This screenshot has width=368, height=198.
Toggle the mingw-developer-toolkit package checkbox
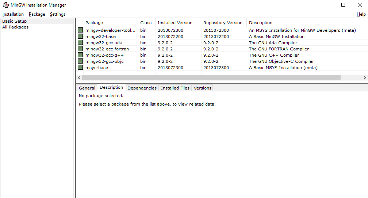coord(80,30)
